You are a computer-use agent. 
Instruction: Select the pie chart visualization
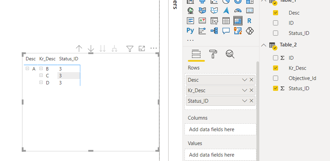[226, 1]
